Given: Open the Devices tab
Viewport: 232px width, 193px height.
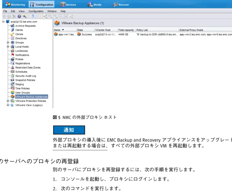Looking at the screenshot, I should pyautogui.click(x=68, y=5).
